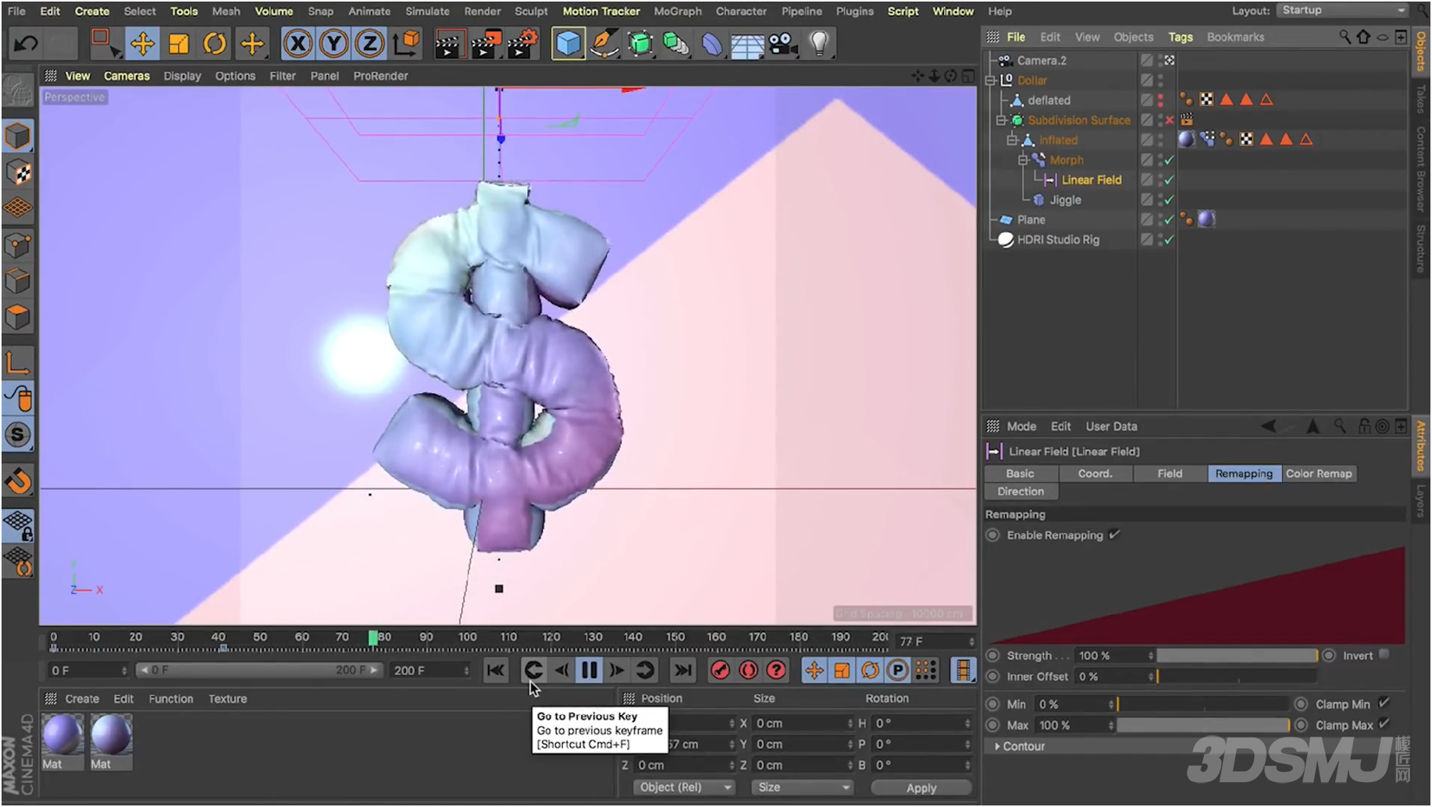This screenshot has height=807, width=1432.
Task: Toggle Jiggle deformer enable checkmark
Action: (1169, 200)
